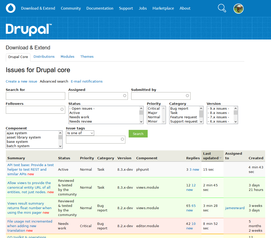The image size is (271, 238).
Task: Select the Drupal Core tab
Action: [x=18, y=57]
